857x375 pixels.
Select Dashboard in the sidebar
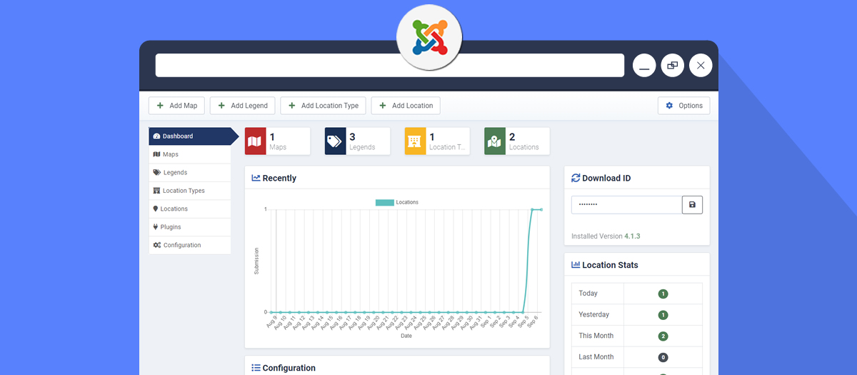(190, 136)
